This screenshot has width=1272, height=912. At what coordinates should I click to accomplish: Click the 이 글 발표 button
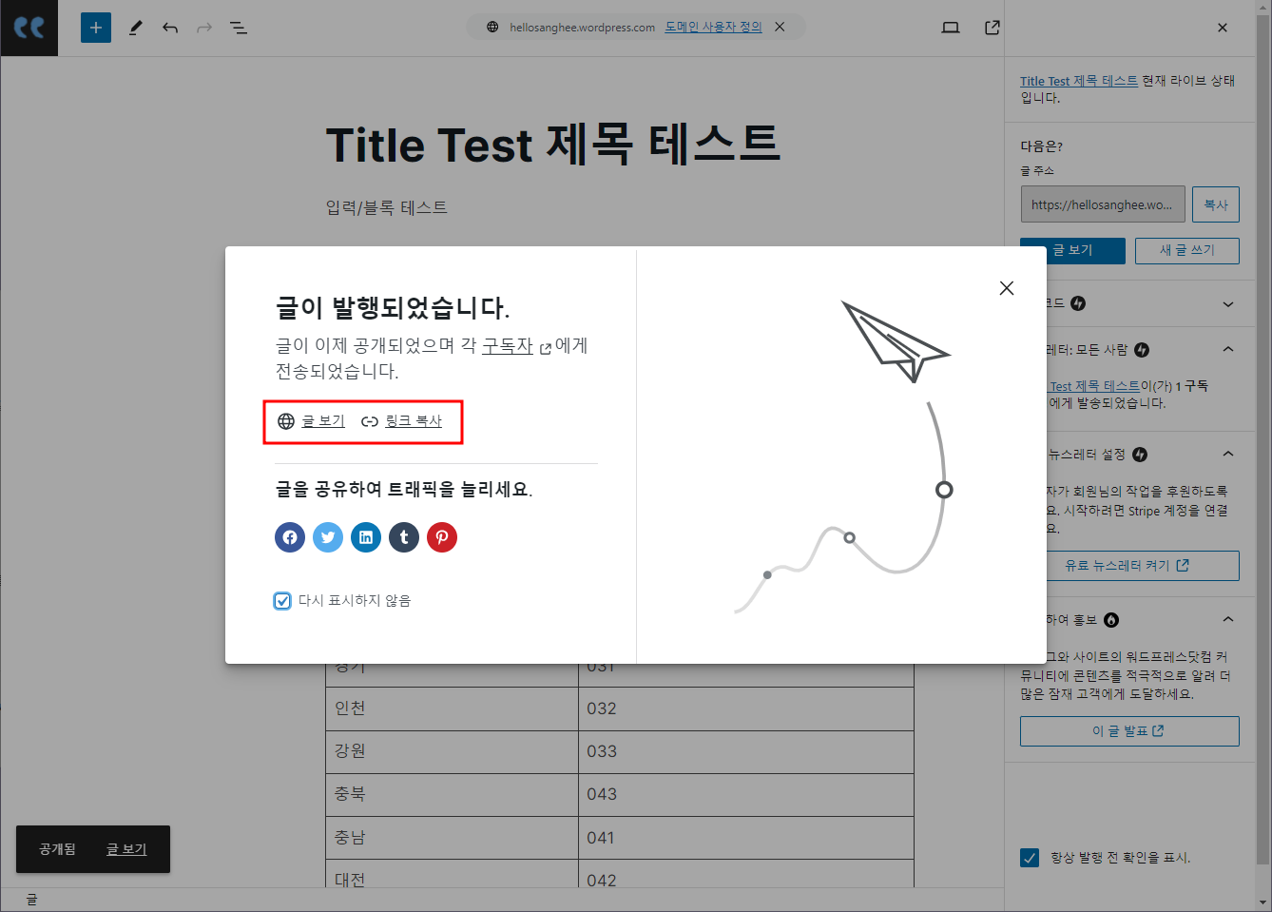tap(1129, 731)
